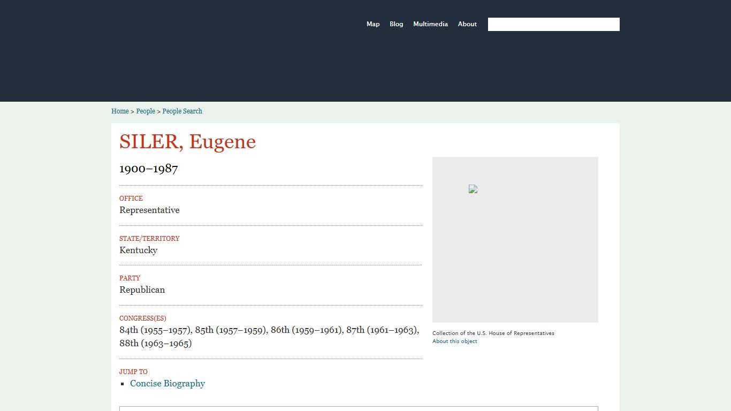Return to People Search breadcrumb

[182, 111]
